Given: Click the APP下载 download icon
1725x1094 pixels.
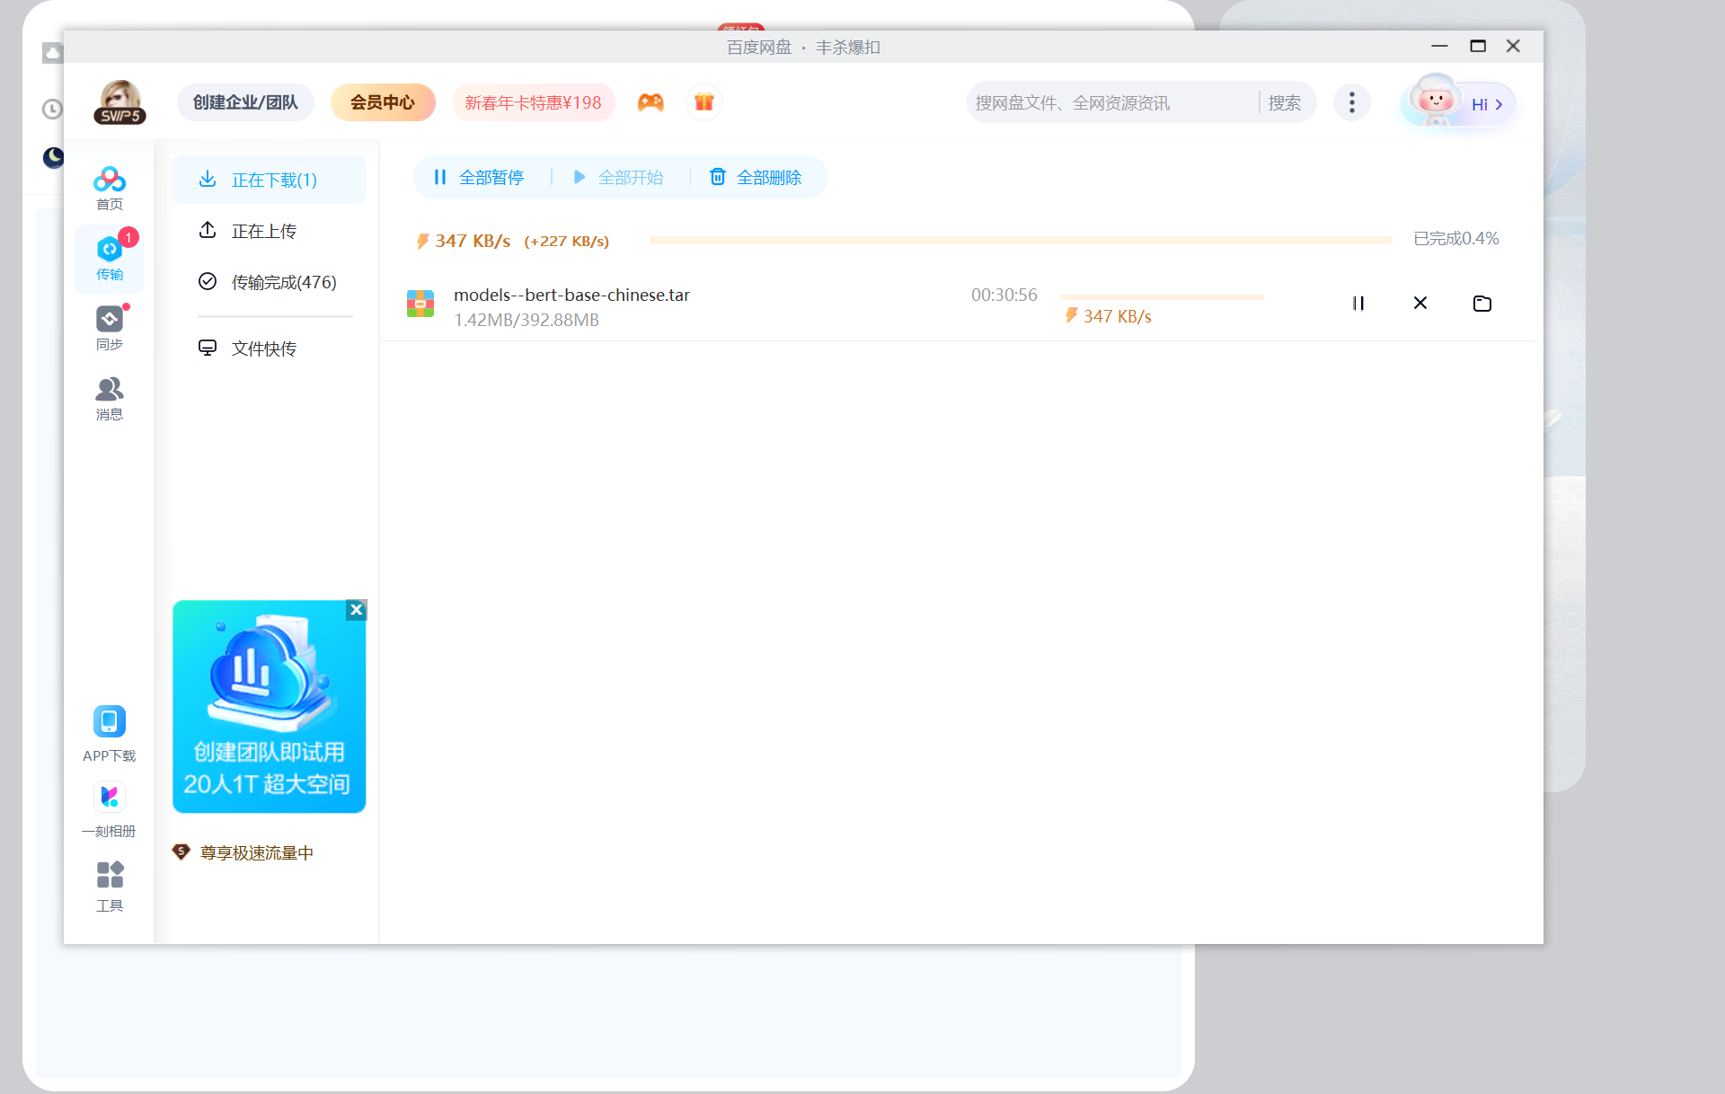Looking at the screenshot, I should pos(109,721).
